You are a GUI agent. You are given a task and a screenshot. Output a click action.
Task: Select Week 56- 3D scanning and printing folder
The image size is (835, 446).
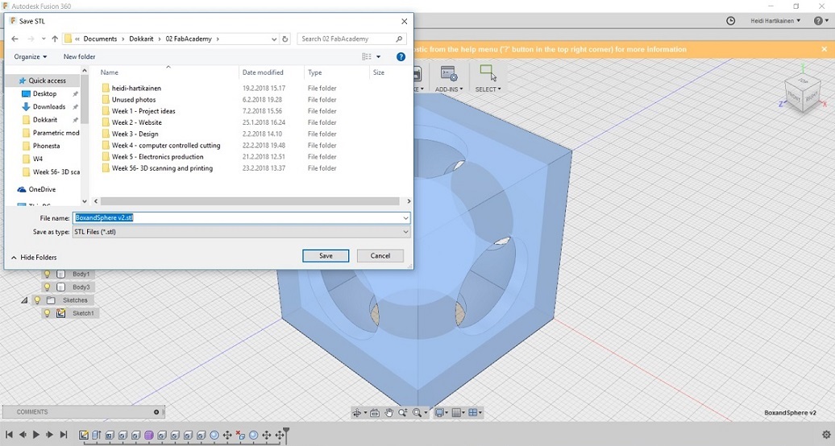[162, 168]
